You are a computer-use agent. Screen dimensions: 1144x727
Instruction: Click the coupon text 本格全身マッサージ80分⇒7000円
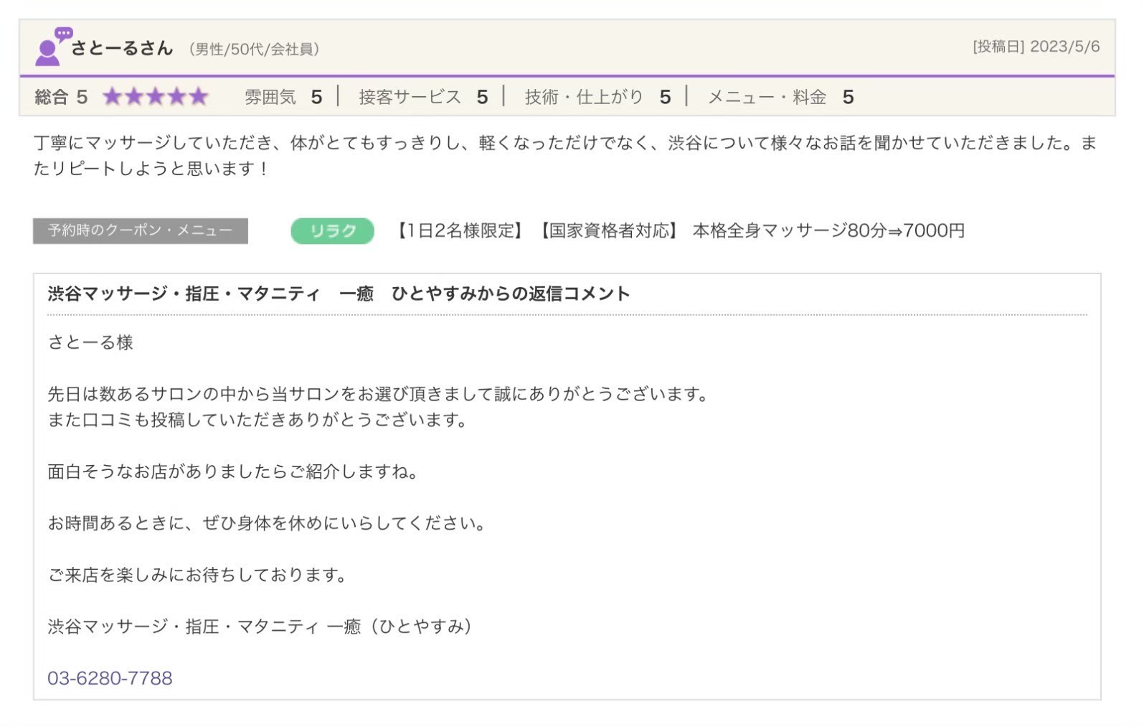828,230
